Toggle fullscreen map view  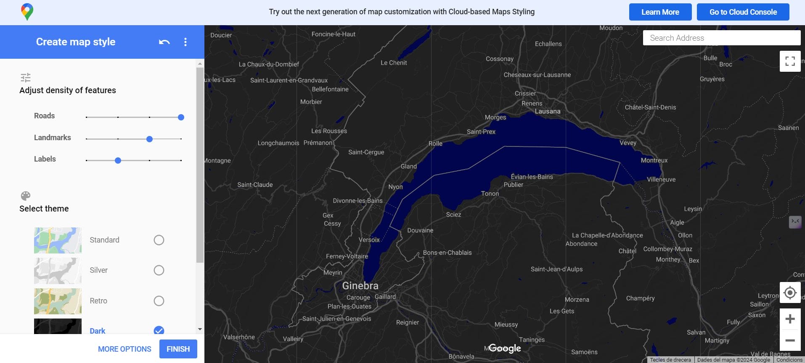pos(790,61)
